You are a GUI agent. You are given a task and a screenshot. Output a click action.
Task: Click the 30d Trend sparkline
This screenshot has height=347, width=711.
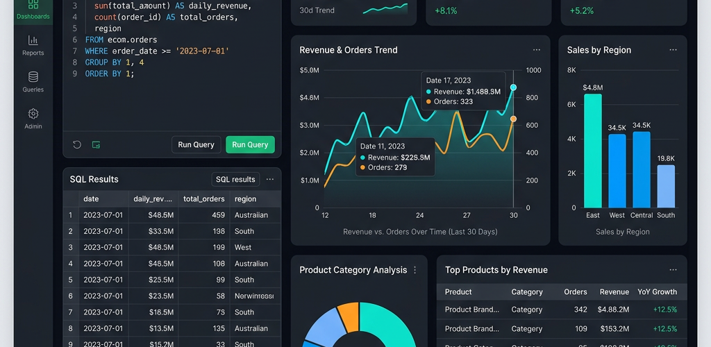click(385, 9)
